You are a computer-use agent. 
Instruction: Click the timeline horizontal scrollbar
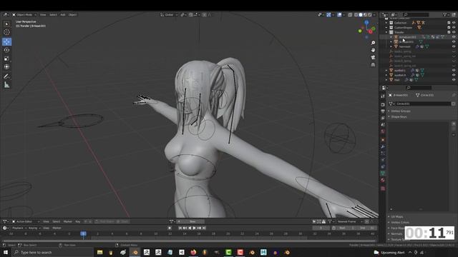tap(189, 241)
